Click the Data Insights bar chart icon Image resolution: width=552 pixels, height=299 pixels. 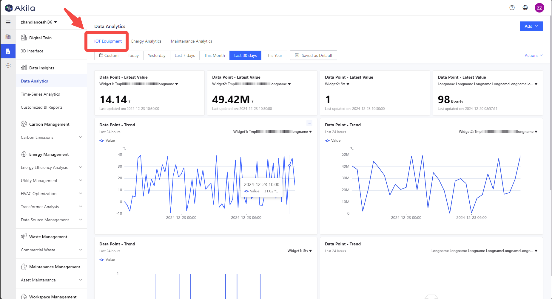pyautogui.click(x=24, y=68)
